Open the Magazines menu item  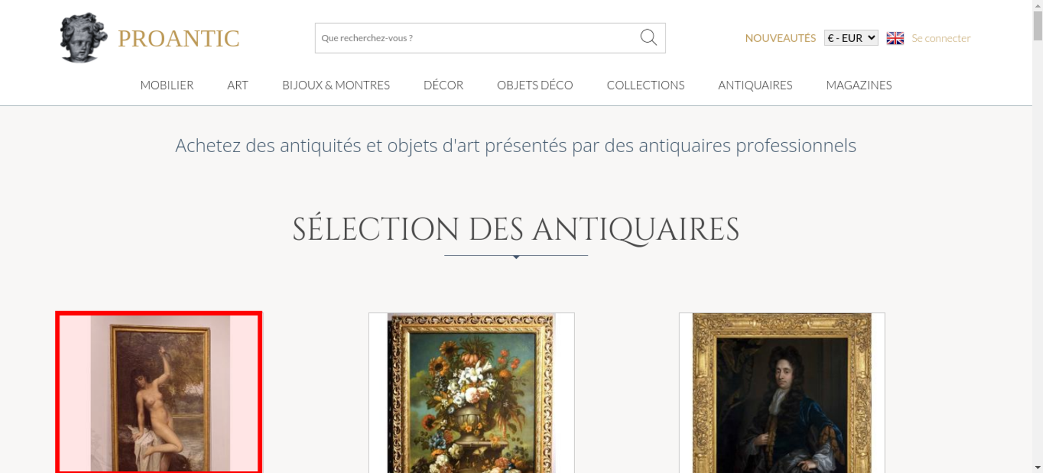[859, 85]
